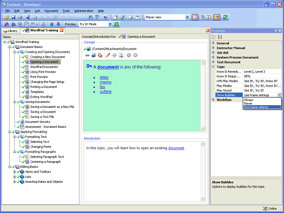Click the Categorized properties view icon

214,37
